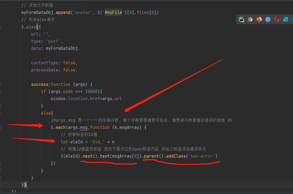Fold the if (args.code === 10000) block

1,92
